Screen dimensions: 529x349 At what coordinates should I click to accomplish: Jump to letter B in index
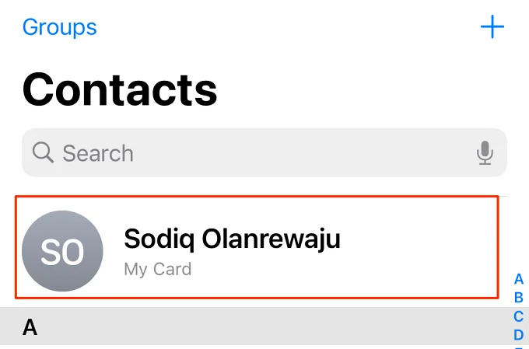pyautogui.click(x=519, y=298)
